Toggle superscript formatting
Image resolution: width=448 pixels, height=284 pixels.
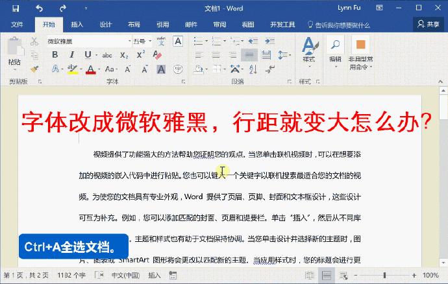coord(141,54)
